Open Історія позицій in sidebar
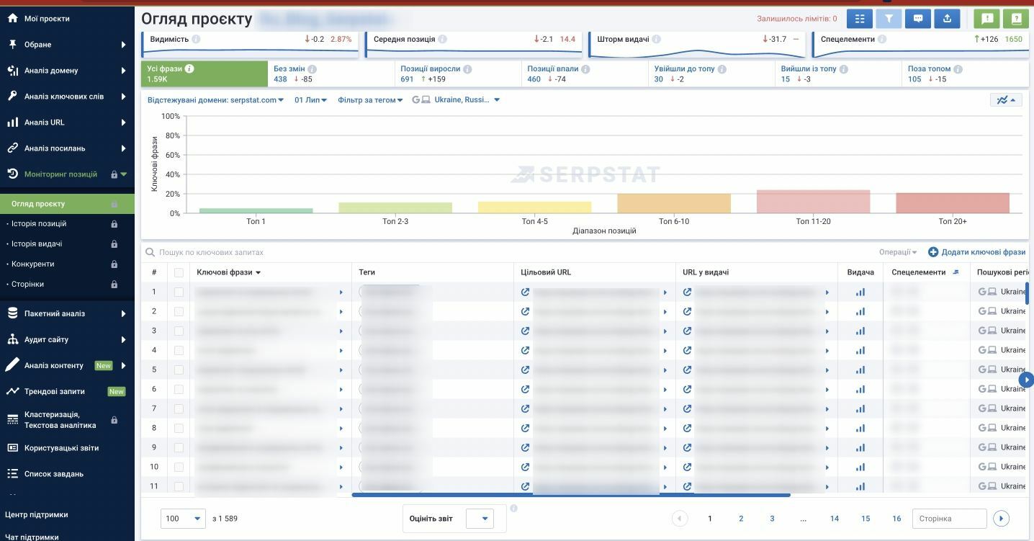Screen dimensions: 1034x541 (39, 224)
